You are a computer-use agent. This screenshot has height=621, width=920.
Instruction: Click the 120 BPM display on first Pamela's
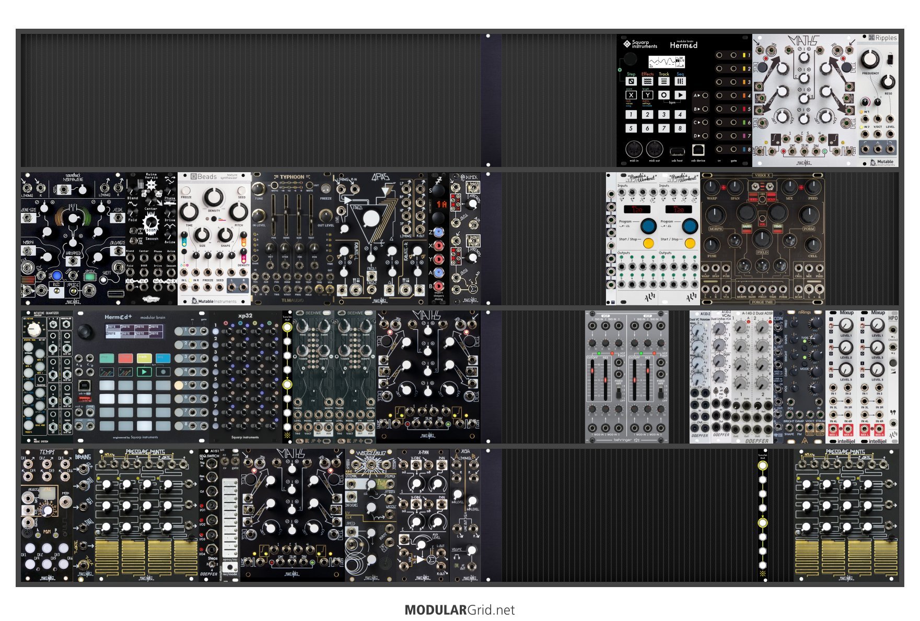click(x=637, y=209)
